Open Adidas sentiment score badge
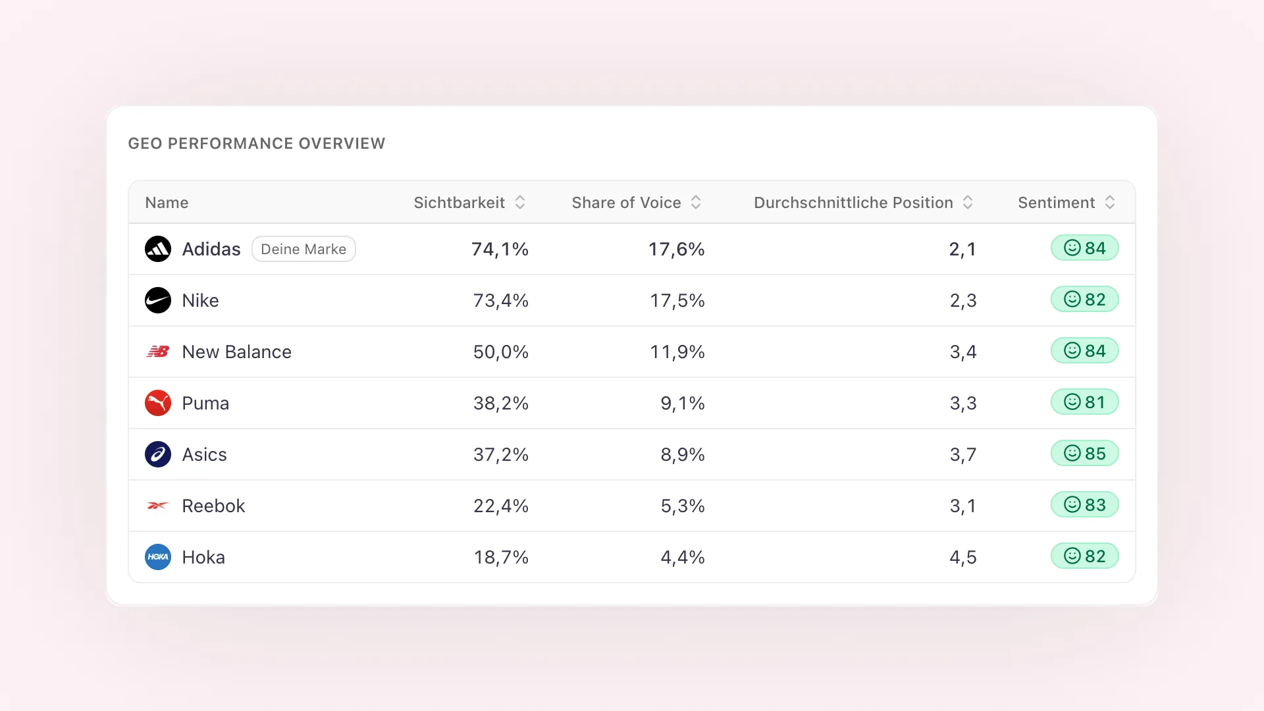Viewport: 1264px width, 711px height. click(1084, 248)
